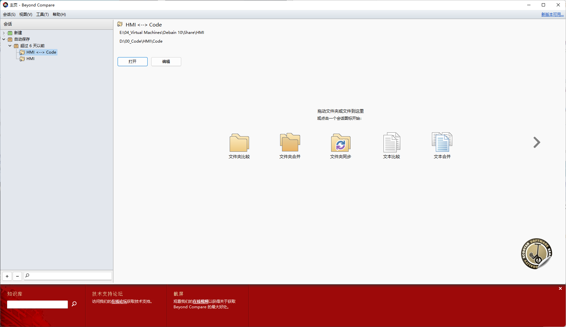Click the 会话 panel header

coord(57,24)
